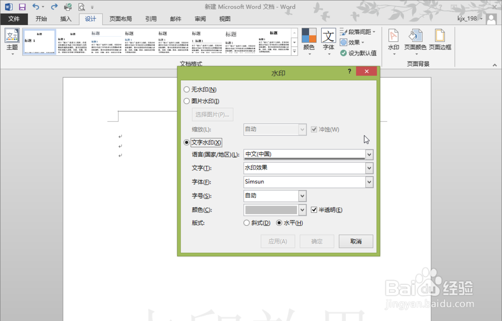Select the 斜式 (diagonal) radio button
The width and height of the screenshot is (502, 321).
pyautogui.click(x=246, y=223)
